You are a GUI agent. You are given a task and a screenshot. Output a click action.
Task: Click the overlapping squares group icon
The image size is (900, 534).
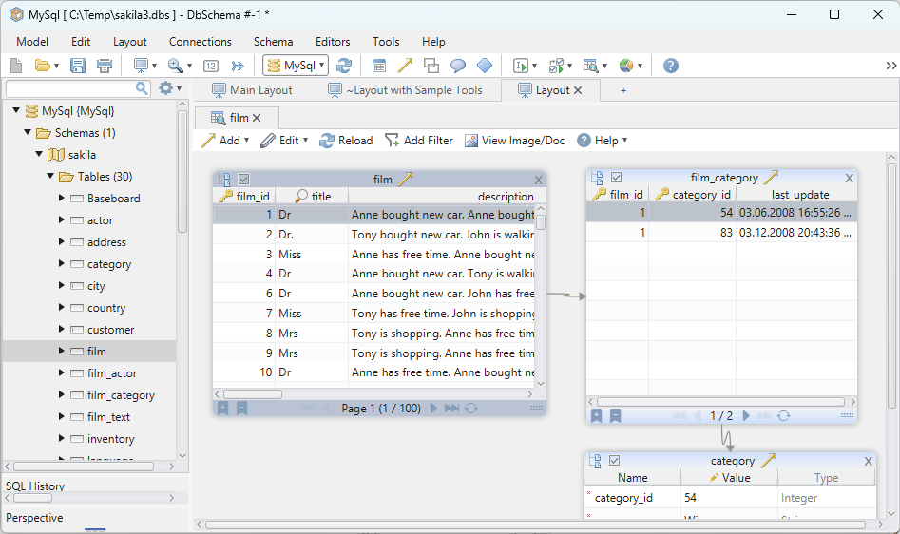(x=431, y=66)
